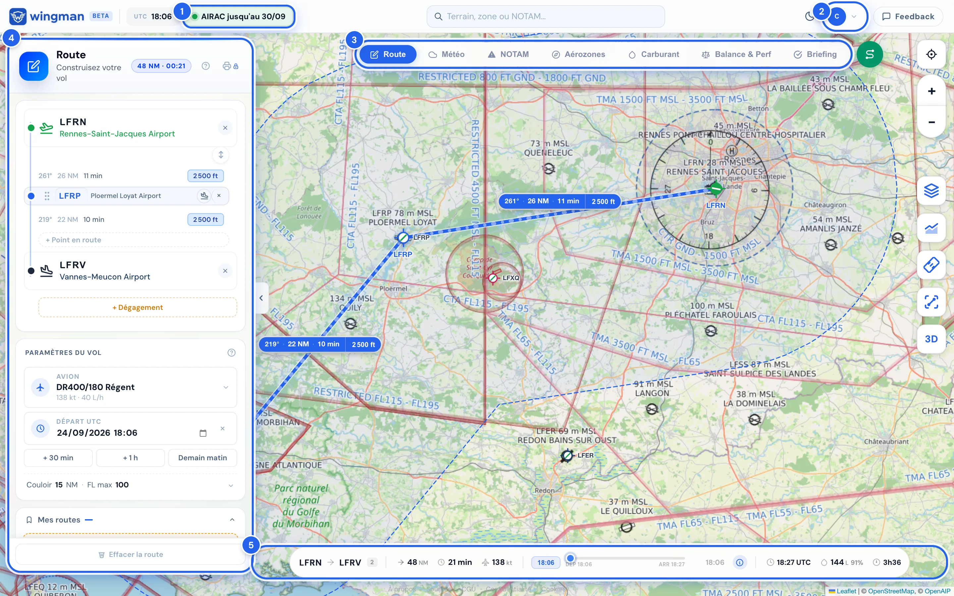The width and height of the screenshot is (954, 596).
Task: Switch to the Météo tab
Action: [x=446, y=54]
